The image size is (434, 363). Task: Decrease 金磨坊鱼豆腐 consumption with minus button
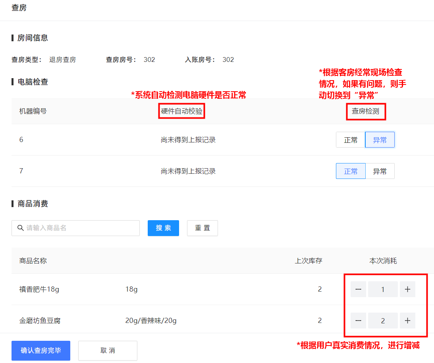358,321
